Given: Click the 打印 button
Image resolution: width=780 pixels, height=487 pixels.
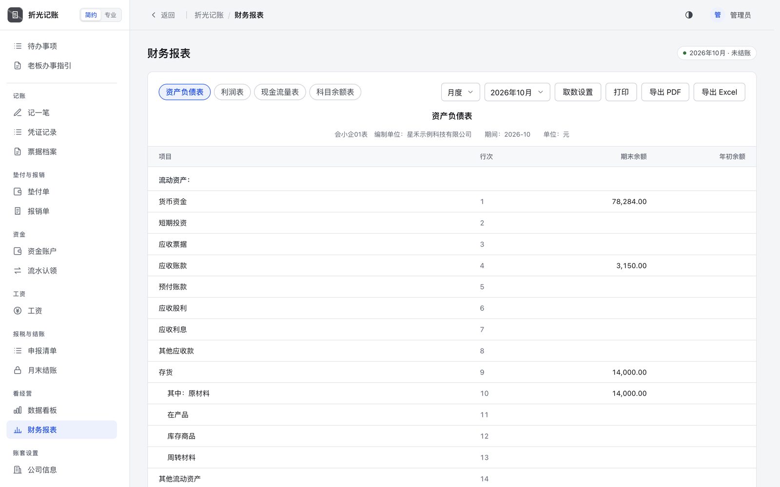Looking at the screenshot, I should point(621,92).
